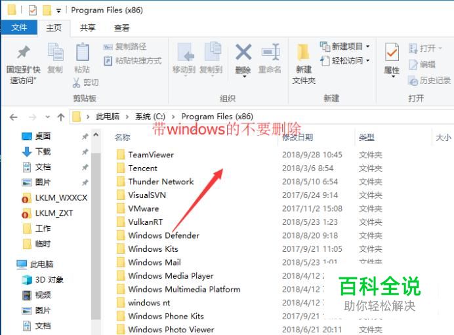The height and width of the screenshot is (335, 454).
Task: Open 3D Objects (3D 对象) in sidebar
Action: click(x=43, y=279)
